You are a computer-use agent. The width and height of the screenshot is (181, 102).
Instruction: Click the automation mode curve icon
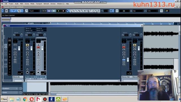[x=26, y=11]
